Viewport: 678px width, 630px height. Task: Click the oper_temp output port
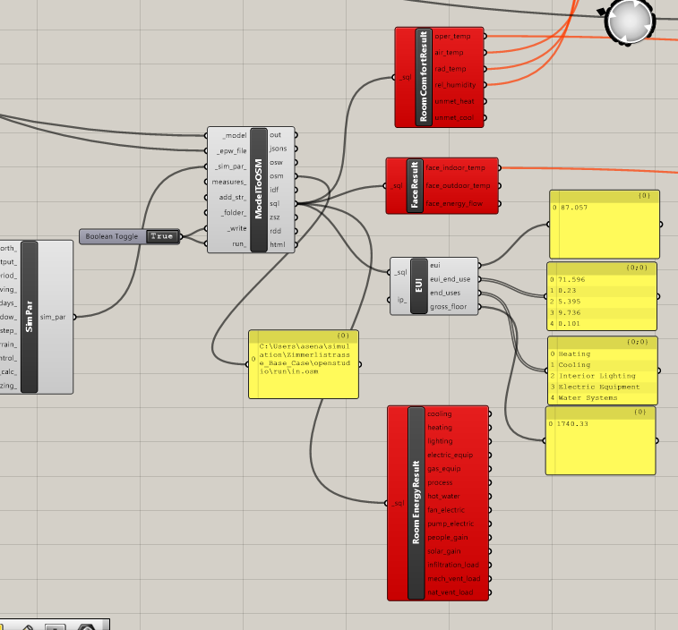452,37
